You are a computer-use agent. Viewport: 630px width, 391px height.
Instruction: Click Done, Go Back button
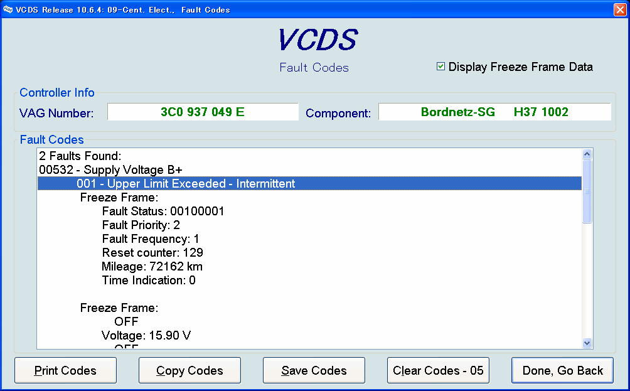click(x=562, y=370)
